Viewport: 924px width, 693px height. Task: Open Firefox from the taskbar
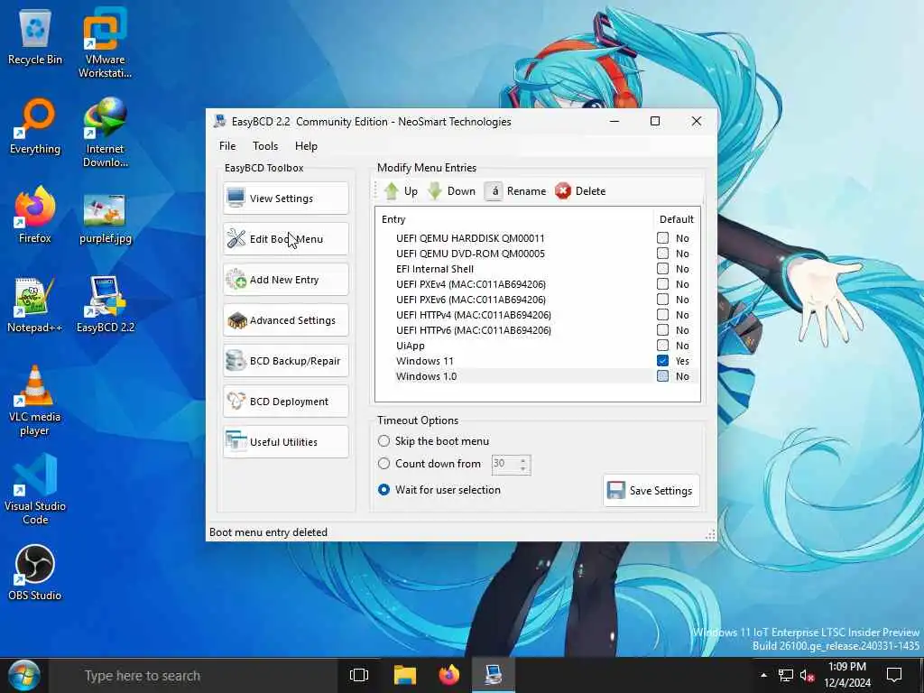449,675
